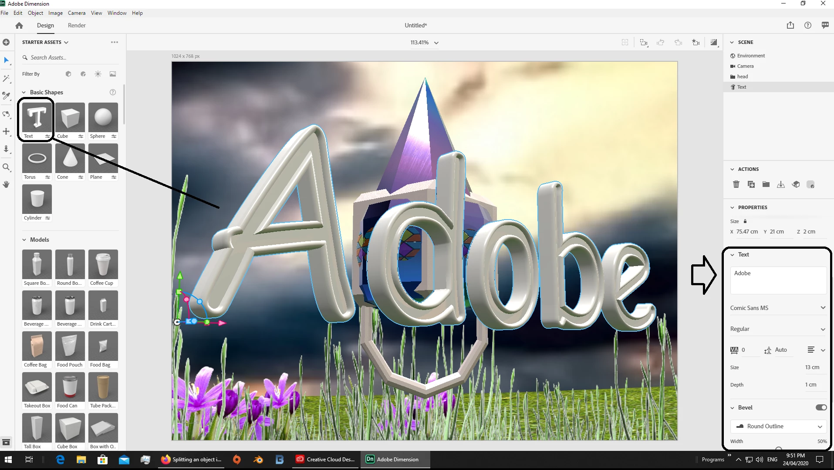Open the Windows Start menu

(8, 460)
